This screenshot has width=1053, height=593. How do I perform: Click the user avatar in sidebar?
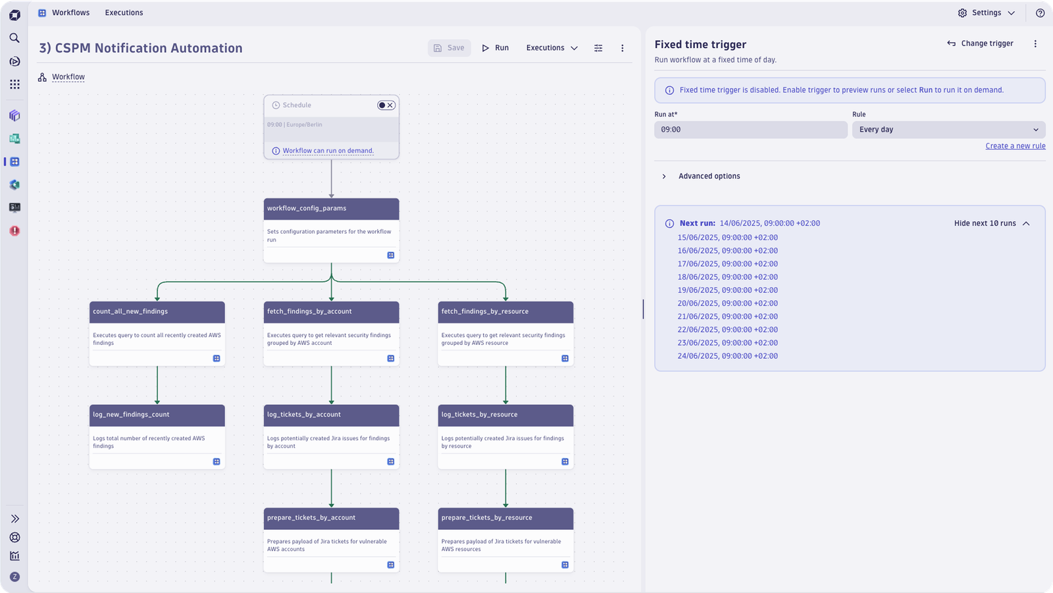click(14, 577)
